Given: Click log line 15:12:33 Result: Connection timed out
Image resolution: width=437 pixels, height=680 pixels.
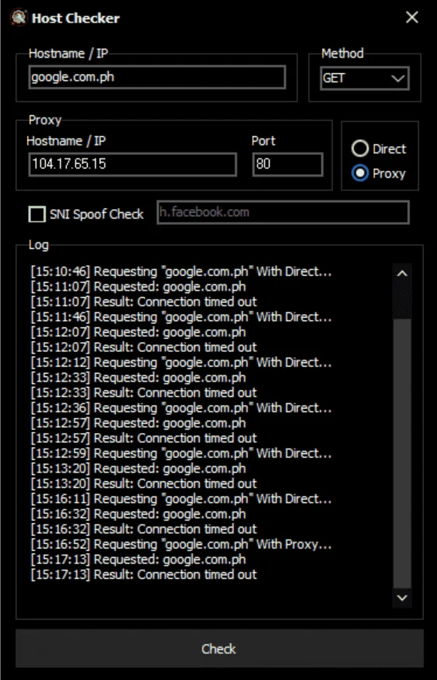Looking at the screenshot, I should click(x=144, y=393).
